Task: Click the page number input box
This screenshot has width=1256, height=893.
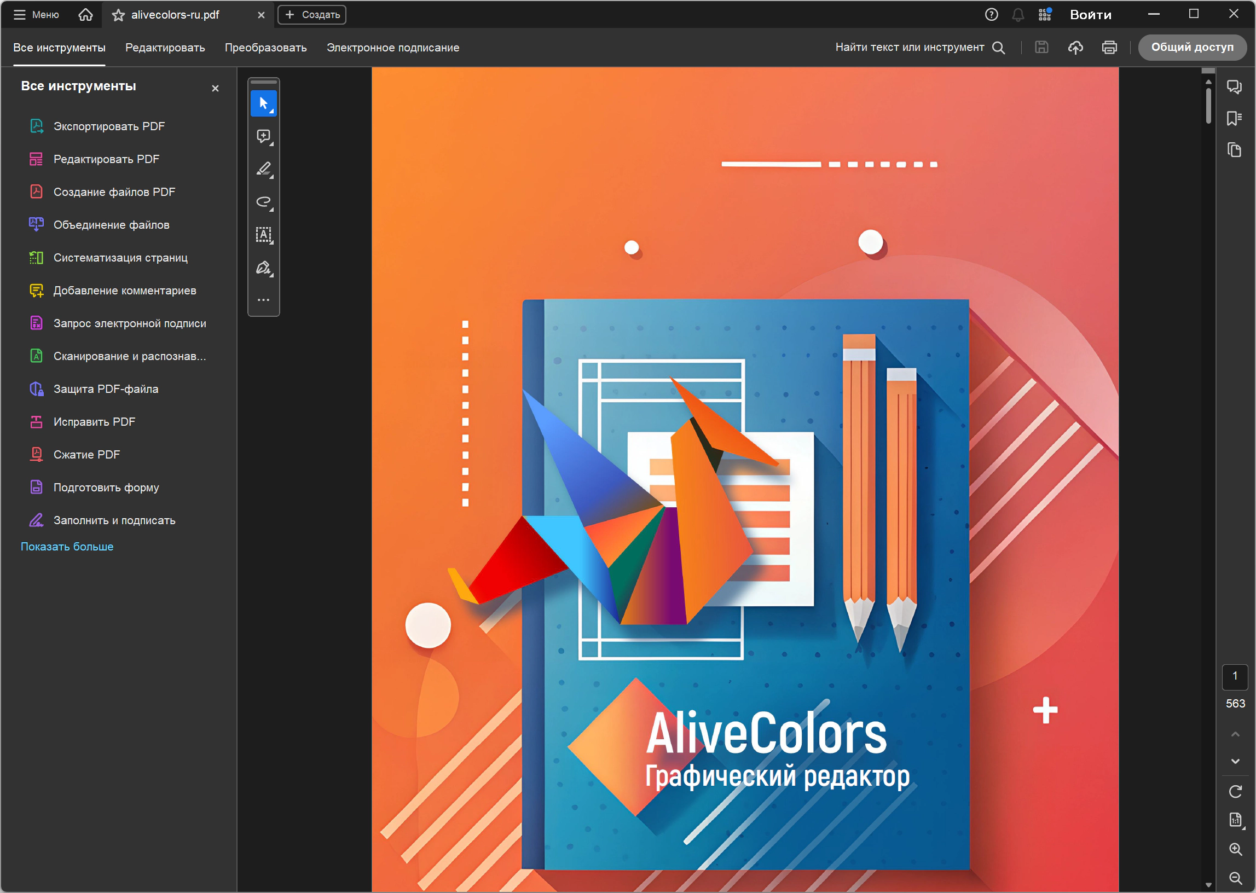Action: (1235, 676)
